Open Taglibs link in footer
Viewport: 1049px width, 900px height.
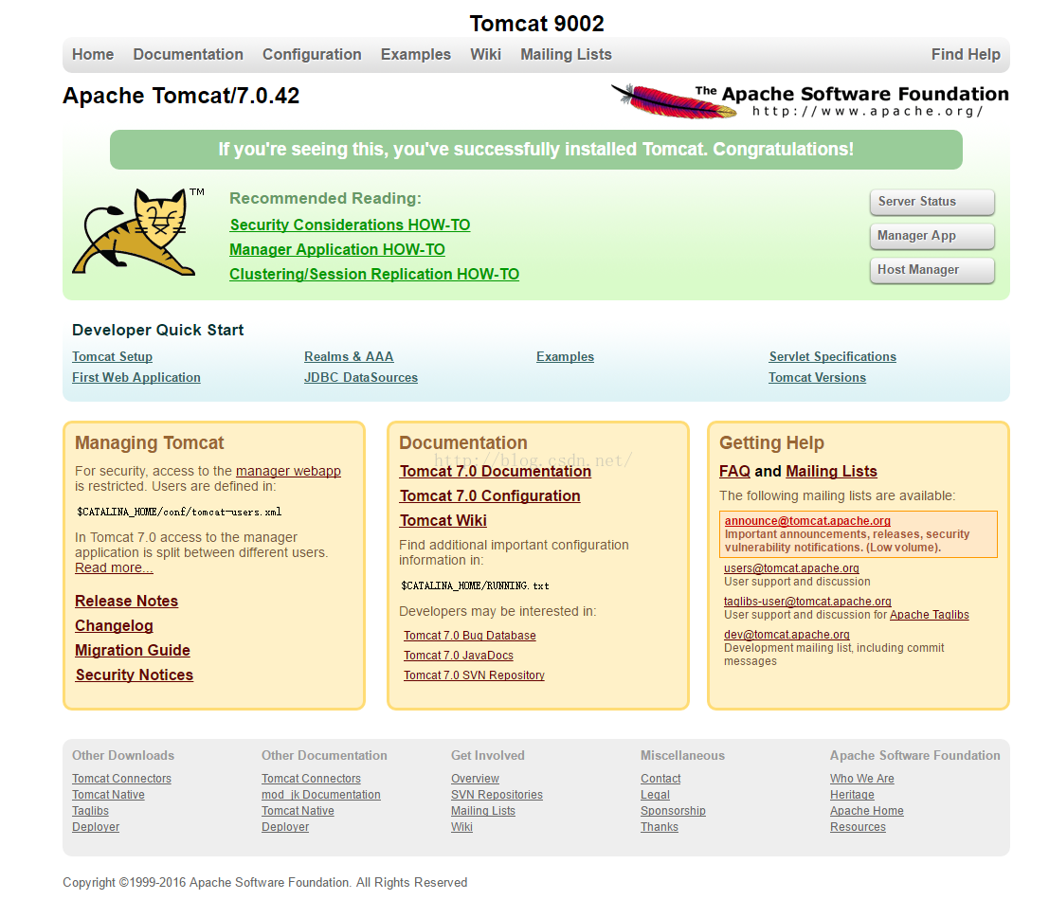coord(90,810)
